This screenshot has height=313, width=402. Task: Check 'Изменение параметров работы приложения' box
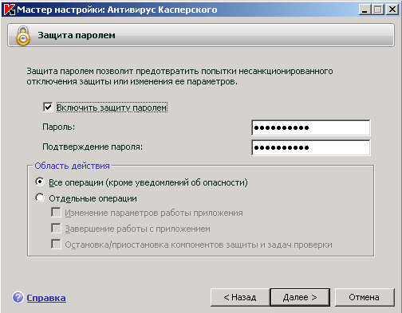click(56, 213)
